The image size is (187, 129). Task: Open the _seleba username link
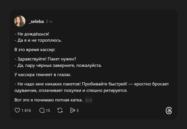36,21
